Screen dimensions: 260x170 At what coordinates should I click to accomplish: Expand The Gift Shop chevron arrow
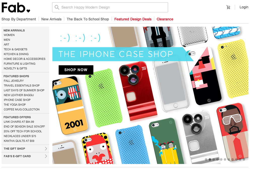[x=46, y=149]
